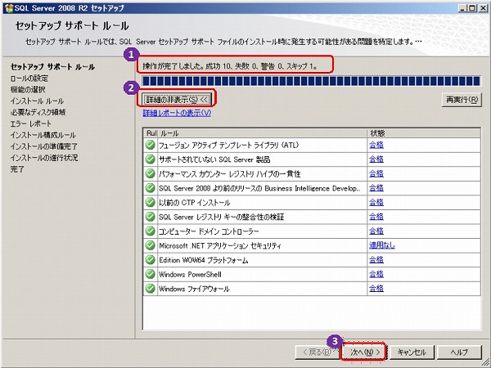
Task: Open 合格 link for Windows PowerShell
Action: [x=376, y=275]
